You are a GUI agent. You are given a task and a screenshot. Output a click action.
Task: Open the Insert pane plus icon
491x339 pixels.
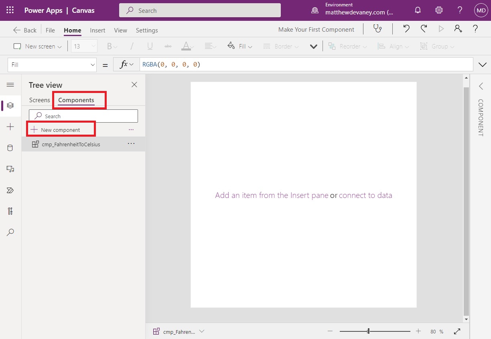pyautogui.click(x=10, y=127)
